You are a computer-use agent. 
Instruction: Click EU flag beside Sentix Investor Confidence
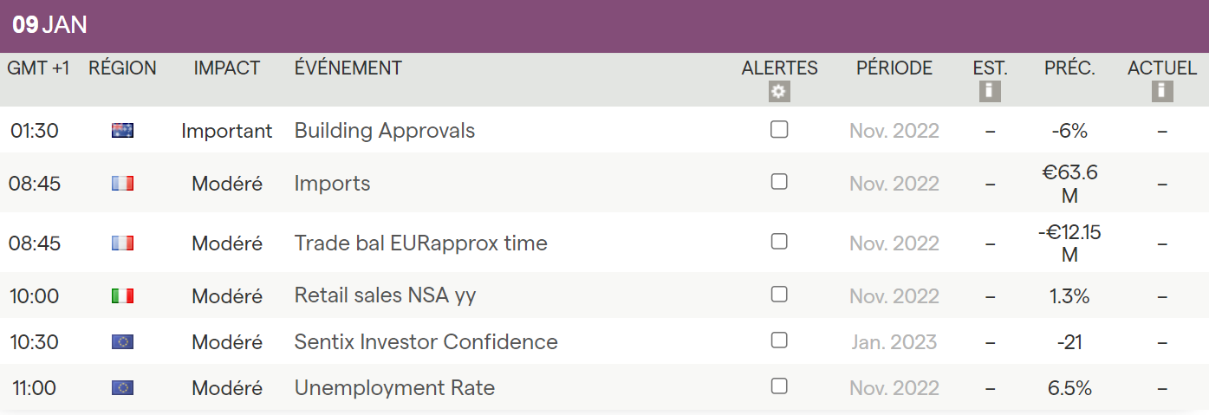click(x=122, y=342)
